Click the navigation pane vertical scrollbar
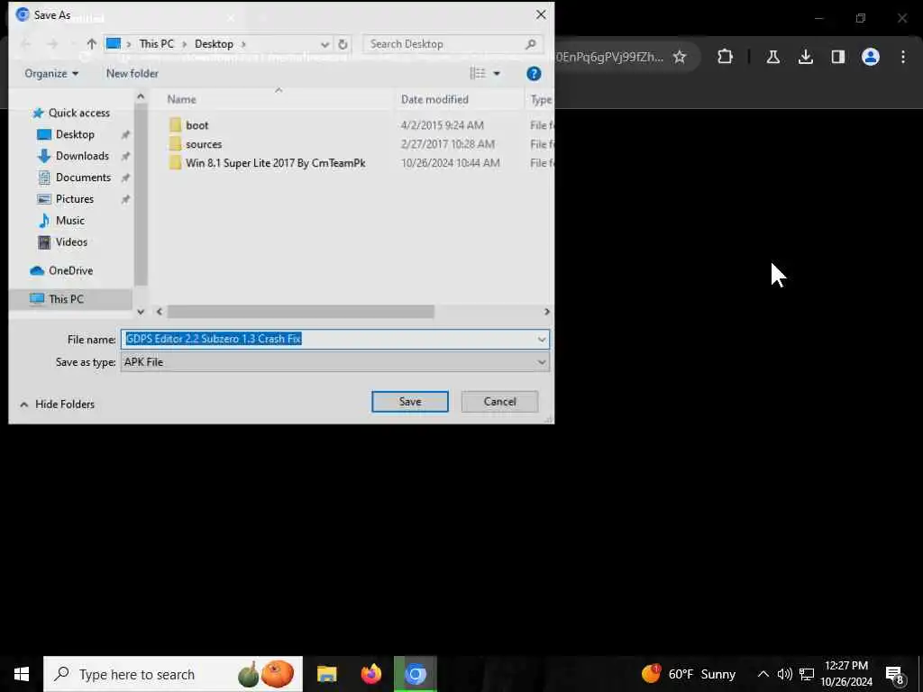 tap(141, 195)
